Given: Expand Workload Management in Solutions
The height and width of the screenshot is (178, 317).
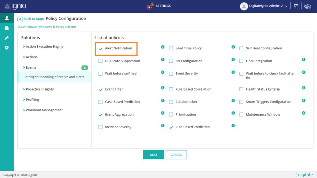Looking at the screenshot, I should click(x=44, y=110).
